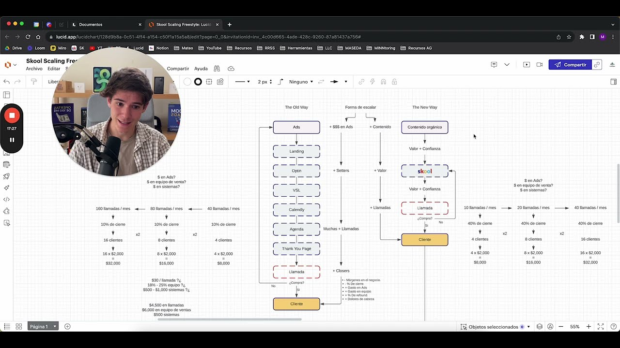Open the right side panel toggle
This screenshot has width=620, height=348.
coord(614,82)
